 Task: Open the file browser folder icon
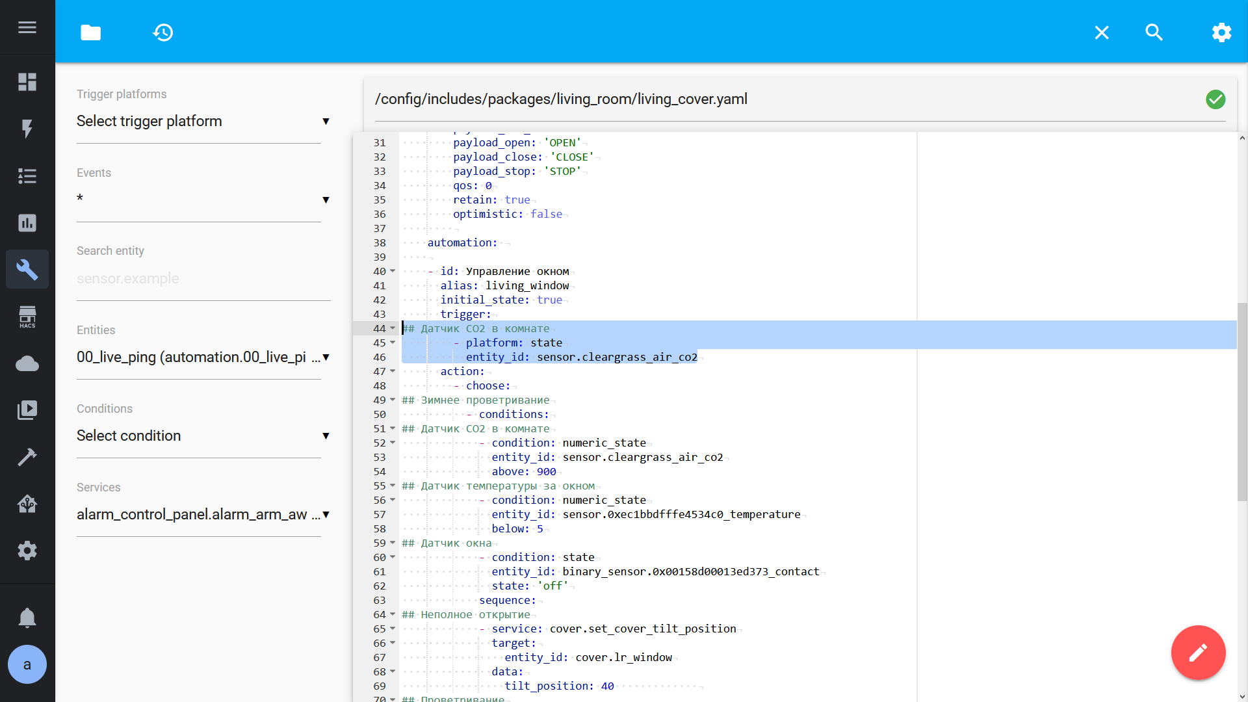click(90, 32)
